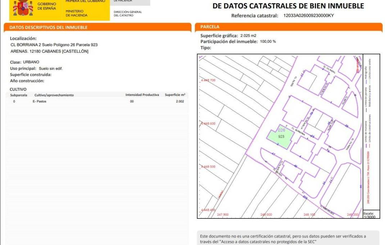
Task: Click the Spanish coat of arms emblem
Action: coord(23,8)
